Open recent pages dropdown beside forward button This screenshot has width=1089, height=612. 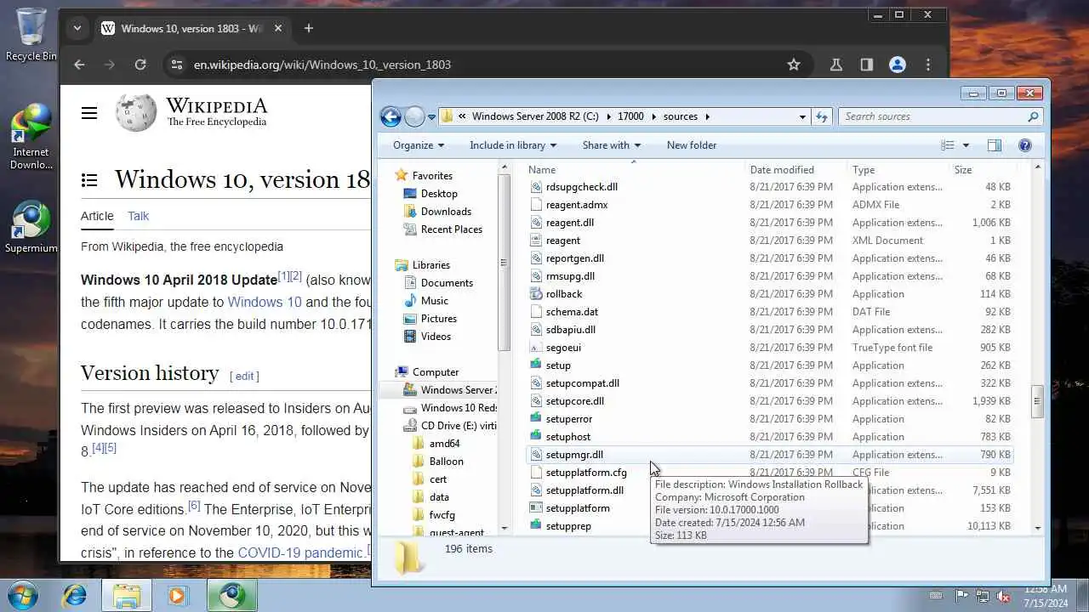point(432,116)
